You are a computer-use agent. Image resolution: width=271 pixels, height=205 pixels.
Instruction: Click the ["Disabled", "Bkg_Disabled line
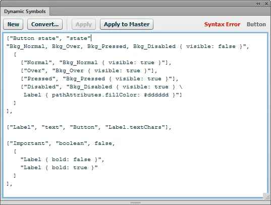click(101, 87)
